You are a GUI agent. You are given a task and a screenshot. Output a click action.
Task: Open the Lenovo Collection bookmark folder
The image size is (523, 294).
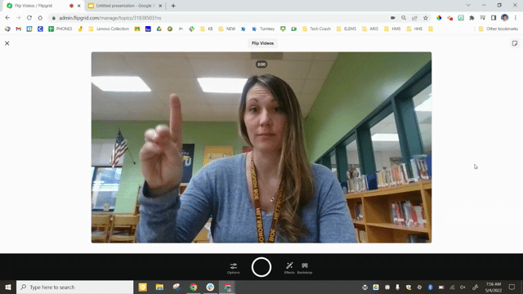coord(109,29)
